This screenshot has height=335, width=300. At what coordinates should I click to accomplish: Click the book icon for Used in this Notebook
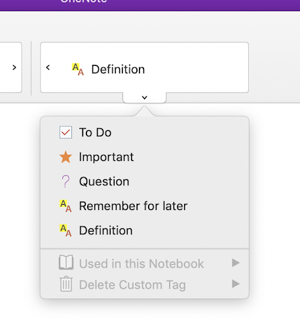pyautogui.click(x=66, y=262)
